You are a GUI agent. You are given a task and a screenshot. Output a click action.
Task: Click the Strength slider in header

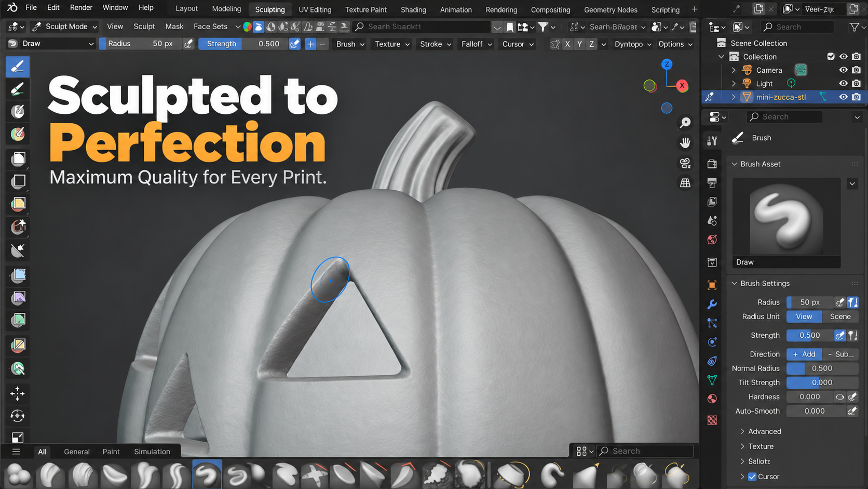point(243,44)
